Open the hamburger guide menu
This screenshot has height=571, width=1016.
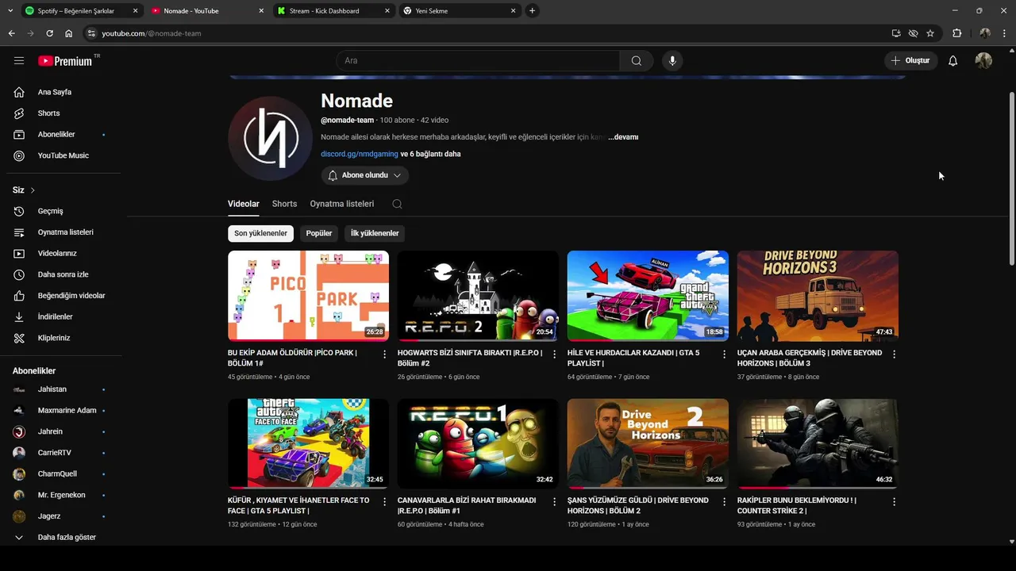19,60
